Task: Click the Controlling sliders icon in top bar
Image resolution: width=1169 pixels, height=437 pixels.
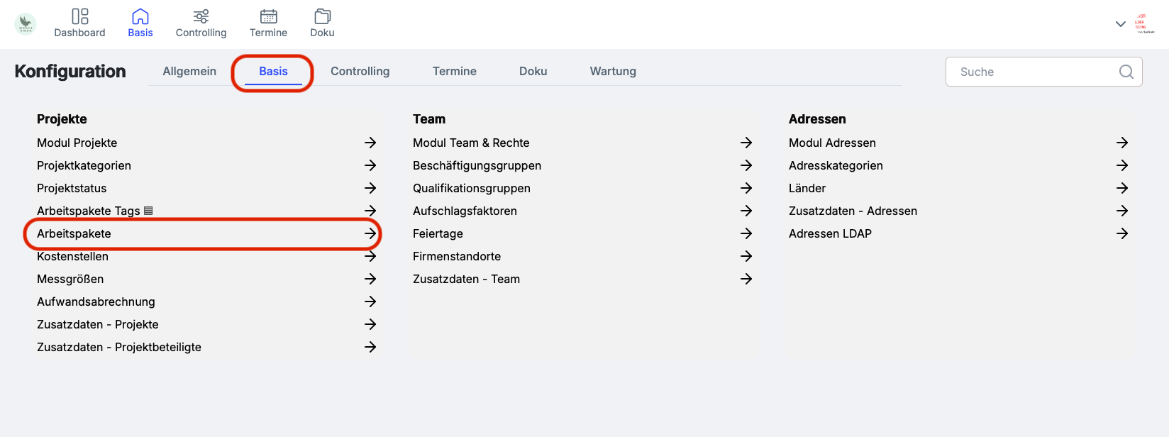Action: pyautogui.click(x=201, y=16)
